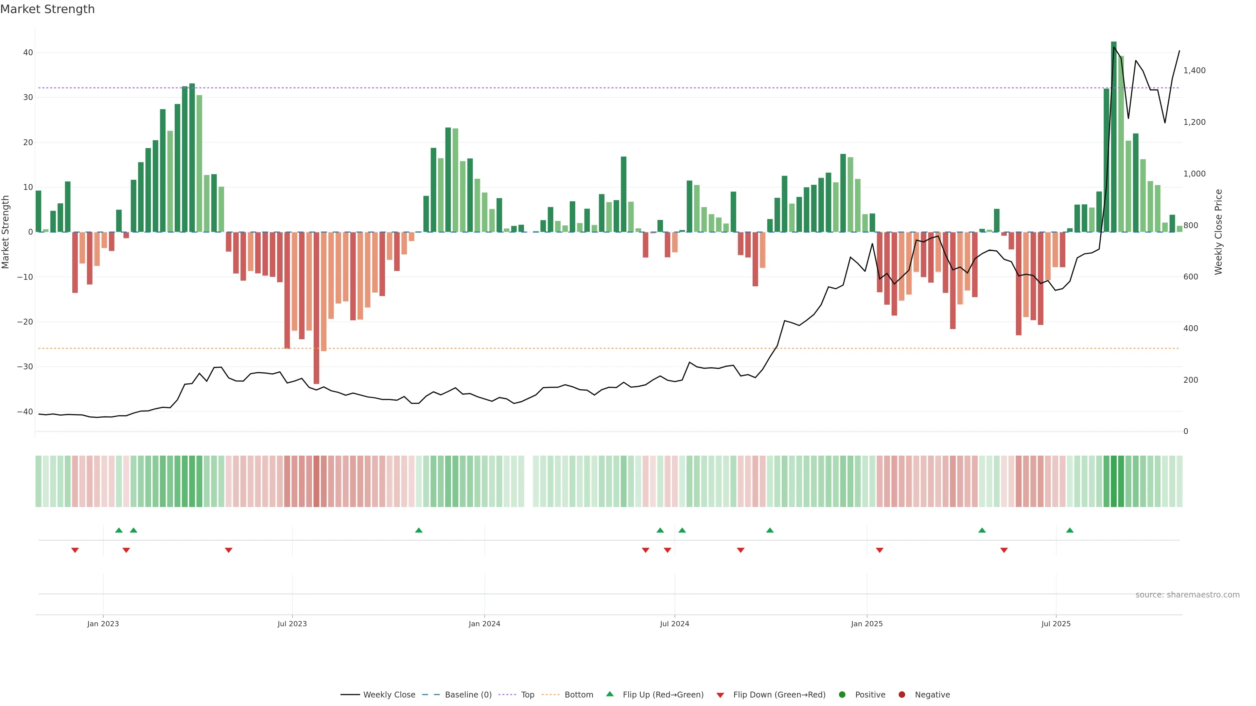Click the Jan 2023 x-axis label
The height and width of the screenshot is (706, 1256).
pos(103,624)
